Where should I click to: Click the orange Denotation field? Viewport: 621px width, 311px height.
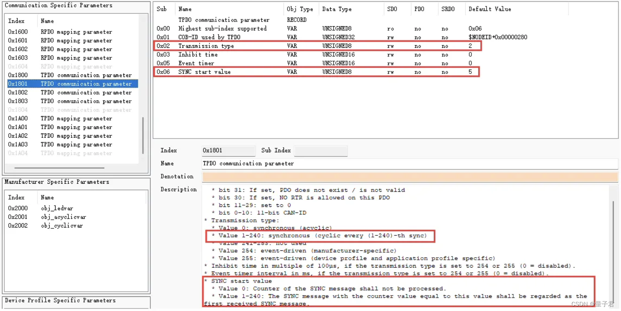(x=410, y=177)
